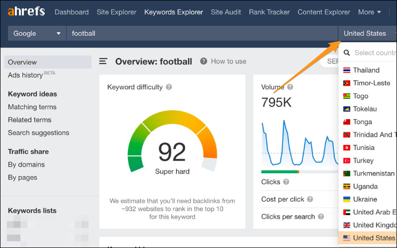Select highlighted United States in list
The image size is (397, 248).
coord(368,238)
